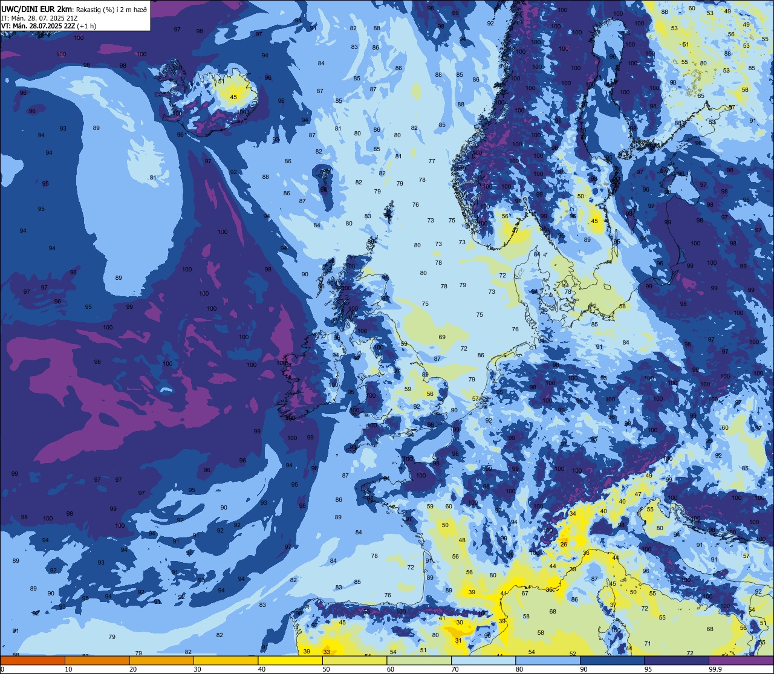Click the '36' value over northern Italy
Viewport: 774px width, 674px height.
coord(586,553)
